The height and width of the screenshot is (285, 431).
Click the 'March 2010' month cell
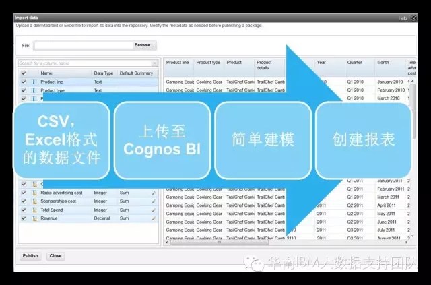point(388,98)
